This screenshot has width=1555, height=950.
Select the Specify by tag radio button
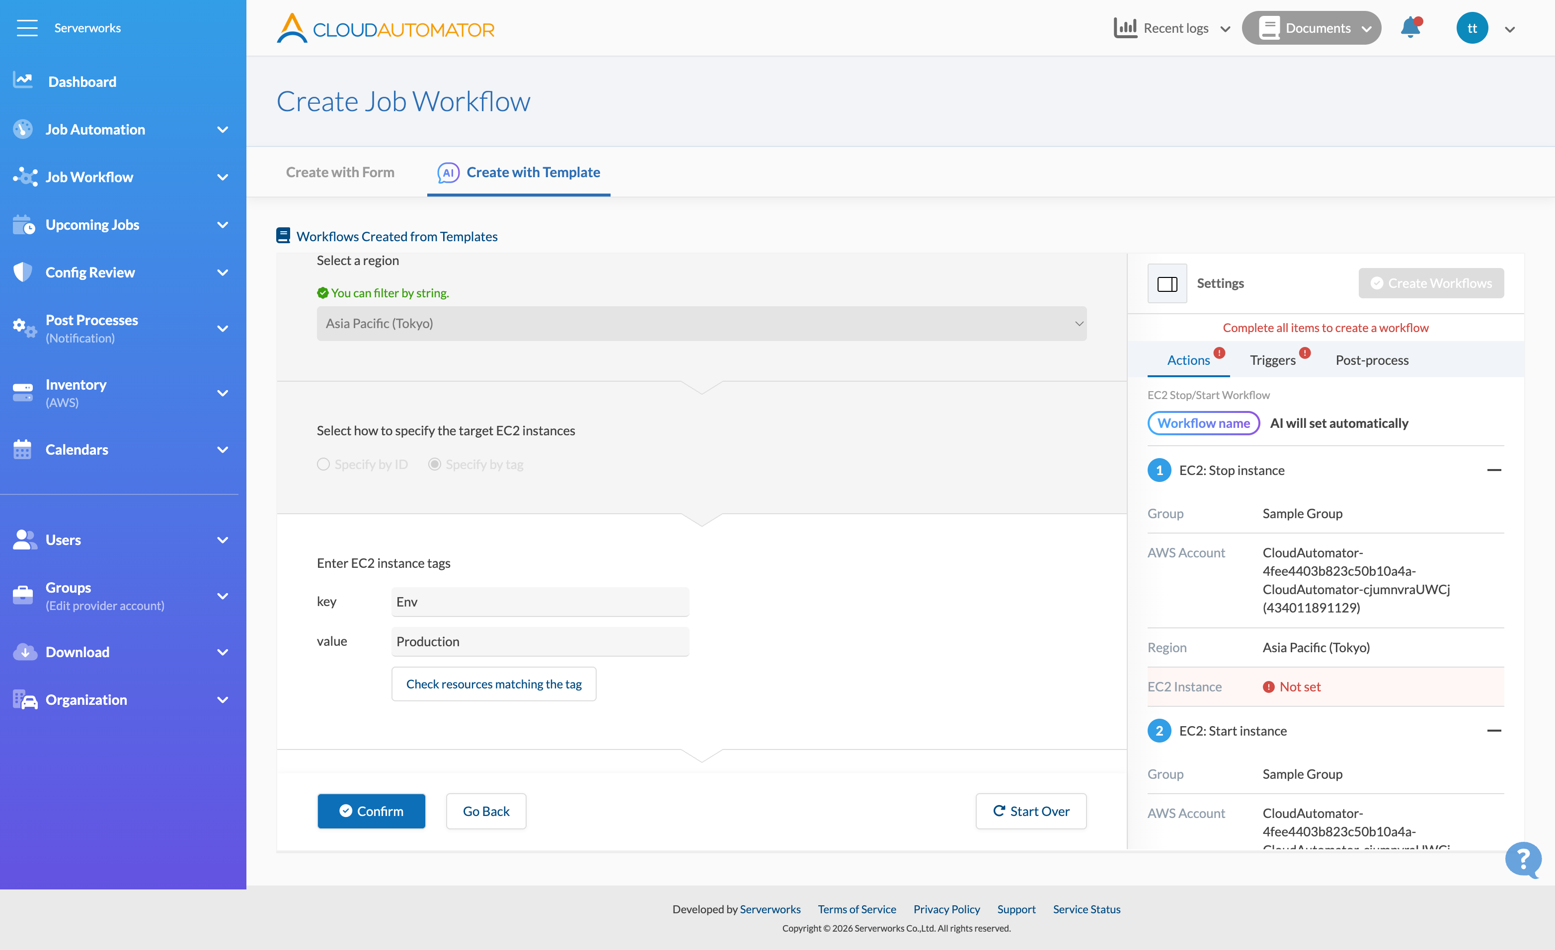coord(434,464)
